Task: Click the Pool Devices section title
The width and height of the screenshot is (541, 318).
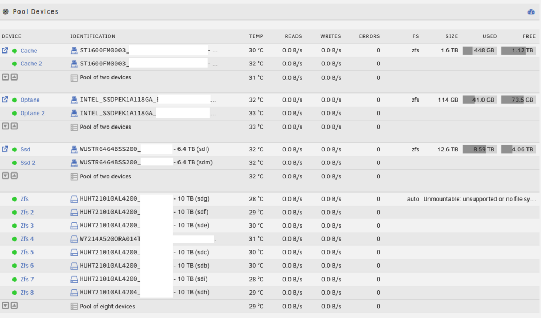Action: point(36,11)
